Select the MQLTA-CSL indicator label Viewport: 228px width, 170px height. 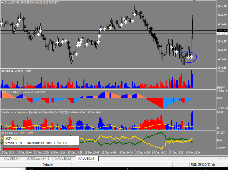[x=17, y=133]
